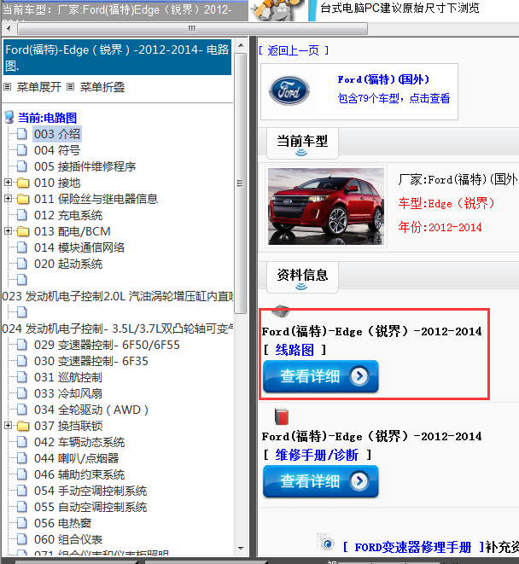Click the top horizontal scrollbar left arrow
The width and height of the screenshot is (519, 564).
pos(9,28)
